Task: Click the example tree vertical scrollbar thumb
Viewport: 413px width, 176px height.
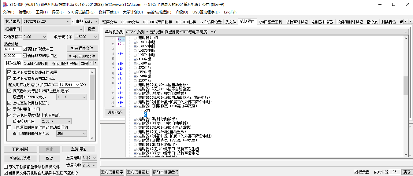Action: [x=406, y=86]
